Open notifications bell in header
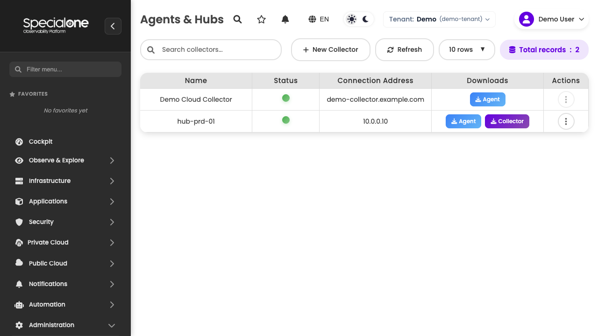The image size is (598, 336). click(x=285, y=19)
